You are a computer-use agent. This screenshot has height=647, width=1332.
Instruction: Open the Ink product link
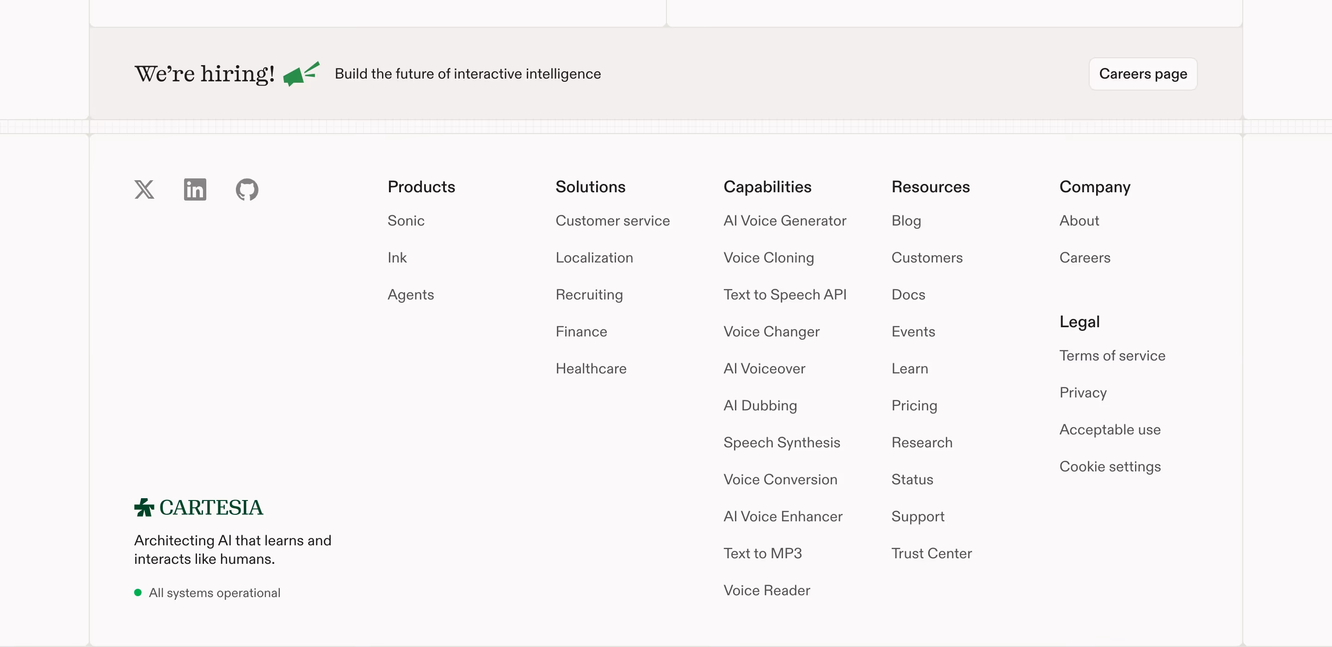point(397,257)
